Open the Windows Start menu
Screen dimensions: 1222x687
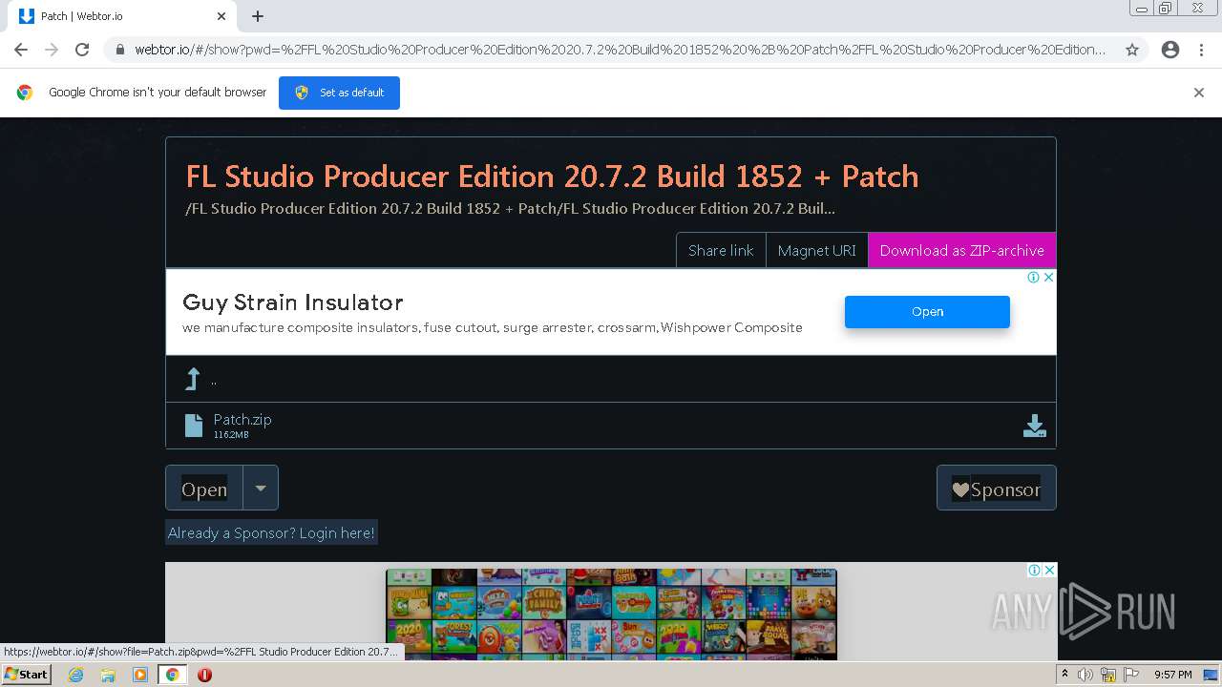tap(26, 675)
